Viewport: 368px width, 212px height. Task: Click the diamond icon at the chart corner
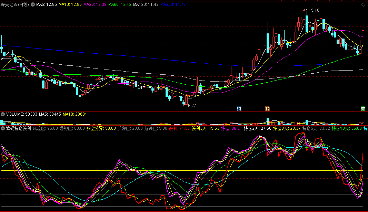click(x=363, y=4)
